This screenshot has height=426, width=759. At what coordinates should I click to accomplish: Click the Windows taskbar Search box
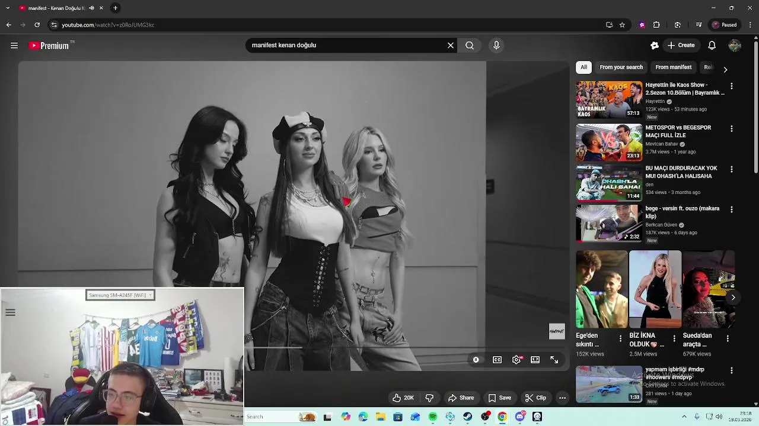pos(281,417)
